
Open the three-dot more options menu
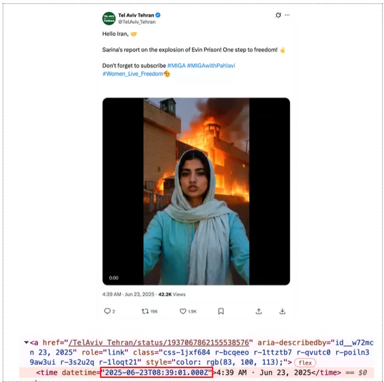288,15
